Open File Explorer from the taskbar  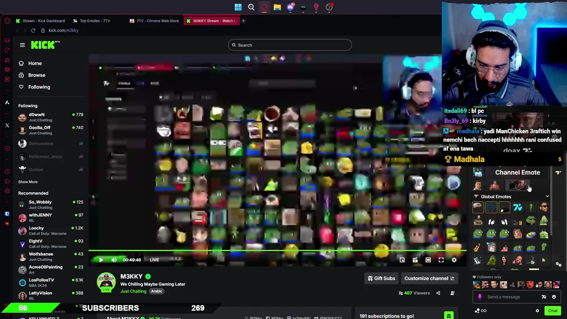pos(277,7)
